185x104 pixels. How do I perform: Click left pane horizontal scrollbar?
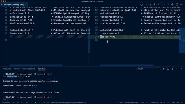pos(36,65)
